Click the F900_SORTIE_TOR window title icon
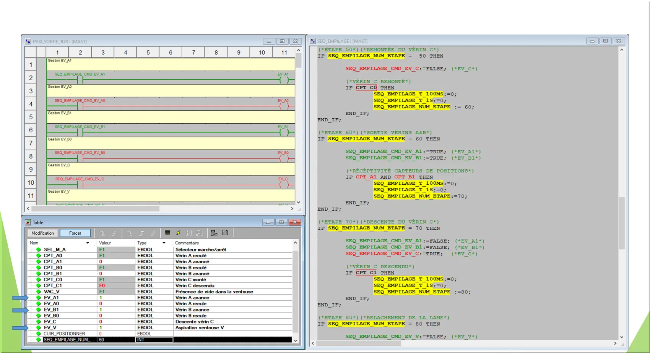 pos(28,41)
